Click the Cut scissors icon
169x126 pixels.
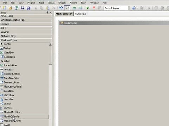[x=36, y=8]
